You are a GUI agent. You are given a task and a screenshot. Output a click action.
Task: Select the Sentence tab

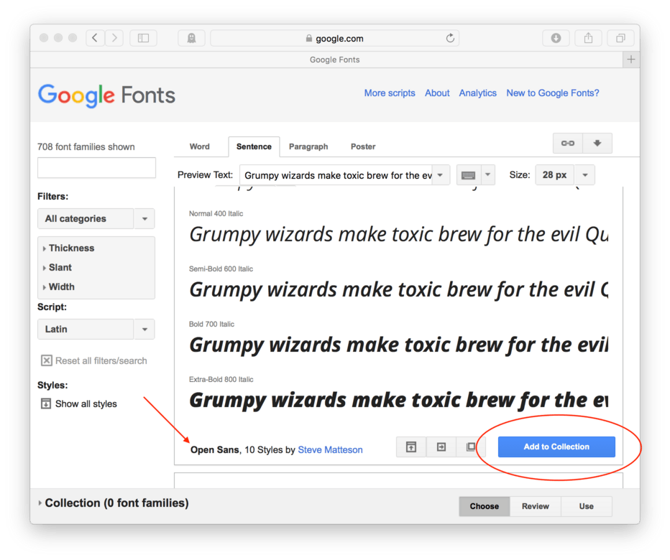[x=254, y=146]
